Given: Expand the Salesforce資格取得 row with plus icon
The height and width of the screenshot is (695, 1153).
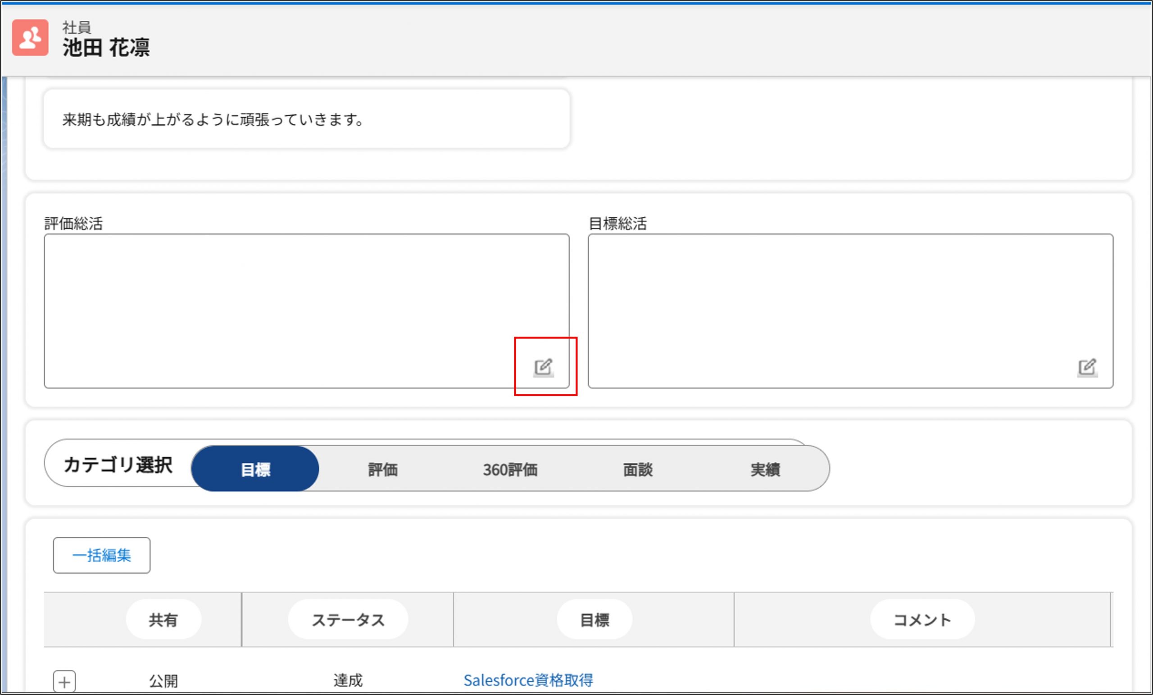Looking at the screenshot, I should pyautogui.click(x=64, y=681).
